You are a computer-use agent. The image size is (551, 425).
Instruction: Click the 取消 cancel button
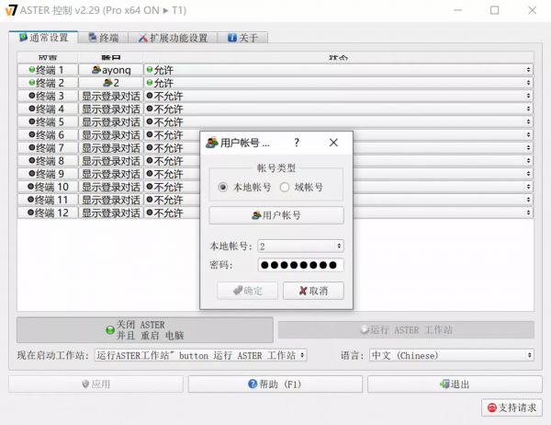[313, 291]
